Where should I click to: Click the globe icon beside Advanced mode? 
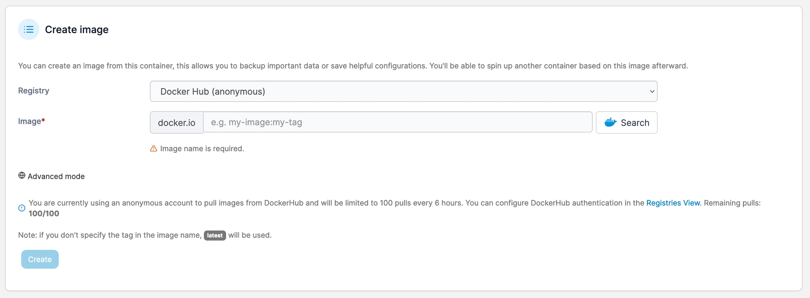[x=22, y=176]
